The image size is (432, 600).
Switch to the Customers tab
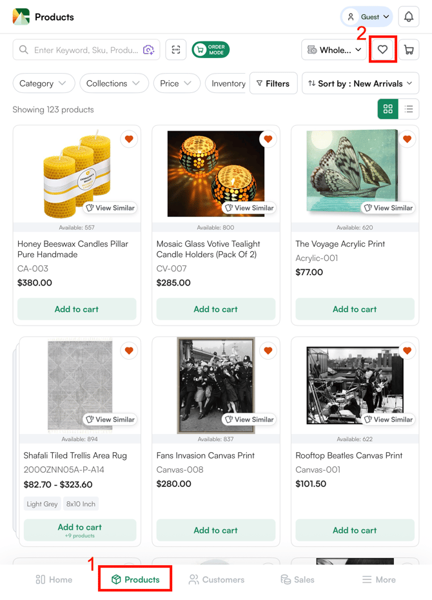(216, 579)
